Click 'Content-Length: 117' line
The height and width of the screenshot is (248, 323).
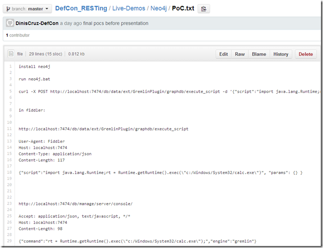[x=42, y=160]
